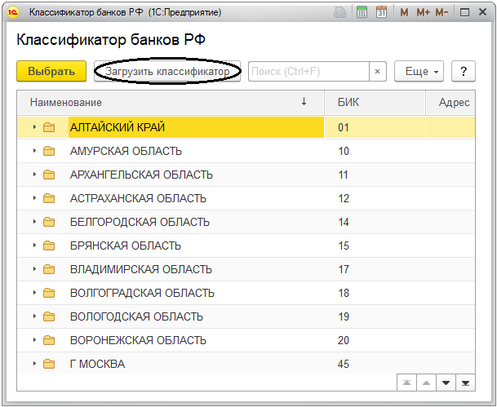Click БИК value 19 for Вологодская область
This screenshot has width=497, height=407.
pyautogui.click(x=344, y=316)
